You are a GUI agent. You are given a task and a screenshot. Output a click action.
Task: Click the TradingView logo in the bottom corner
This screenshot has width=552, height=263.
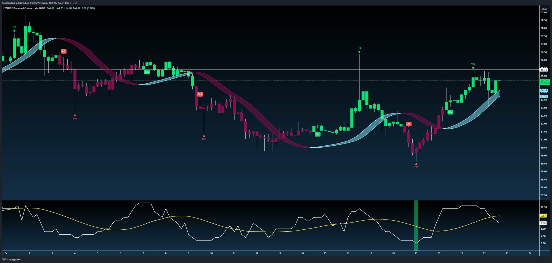11,259
